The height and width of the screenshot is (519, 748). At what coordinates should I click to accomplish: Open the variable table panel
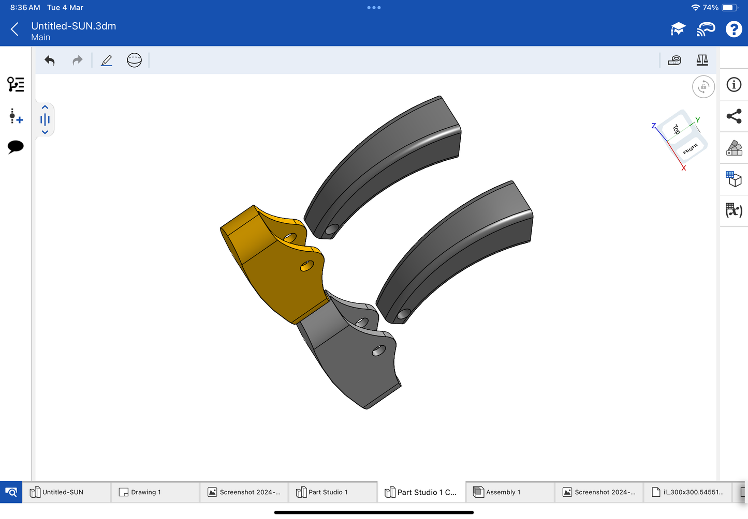[x=734, y=210]
